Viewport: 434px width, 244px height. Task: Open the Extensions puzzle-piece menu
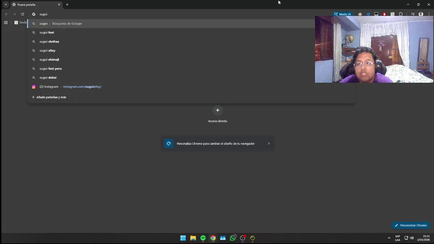(x=401, y=14)
